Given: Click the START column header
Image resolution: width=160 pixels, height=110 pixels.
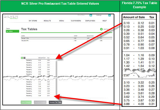Looking at the screenshot, I should [76, 36].
